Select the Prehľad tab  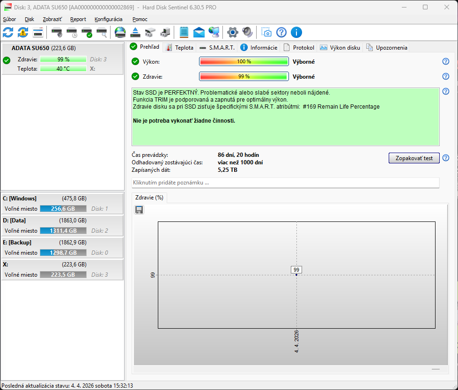coord(145,47)
